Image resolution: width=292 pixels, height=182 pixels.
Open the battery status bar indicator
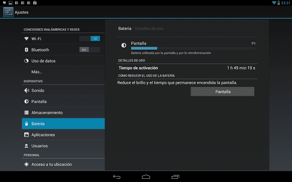(279, 3)
